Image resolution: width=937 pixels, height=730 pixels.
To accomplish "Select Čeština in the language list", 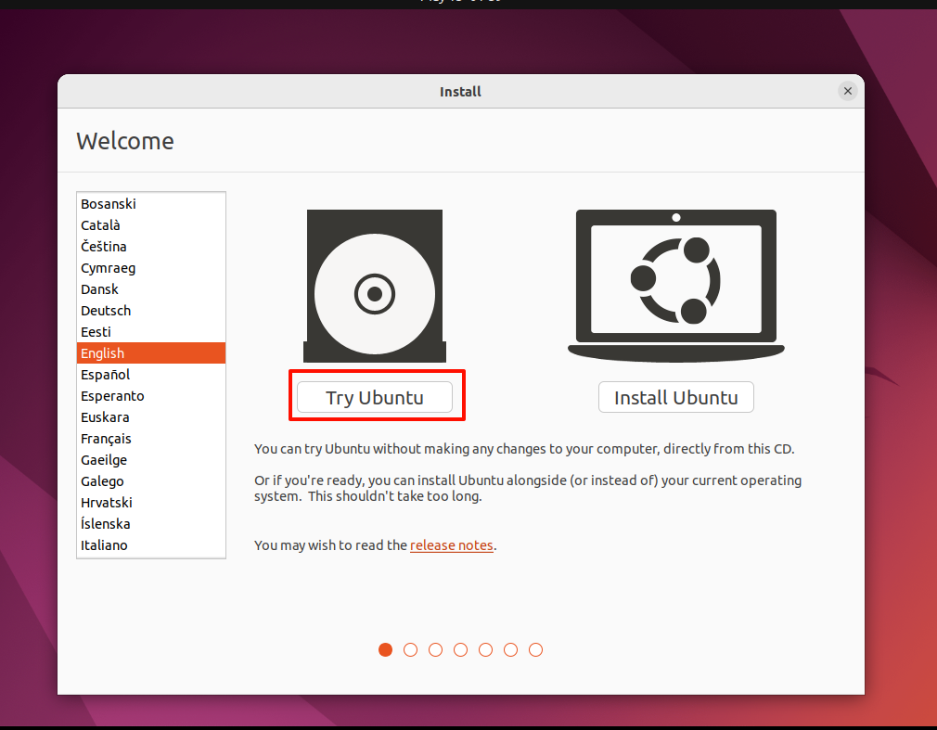I will 151,247.
